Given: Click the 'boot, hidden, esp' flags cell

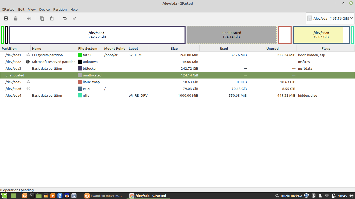Looking at the screenshot, I should click(x=312, y=55).
